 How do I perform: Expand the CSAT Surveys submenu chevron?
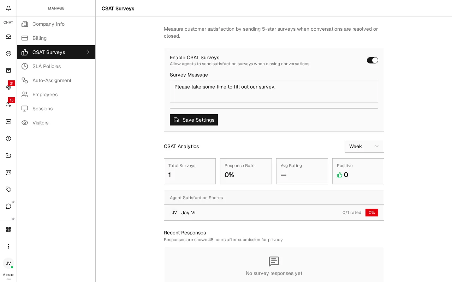pos(88,52)
